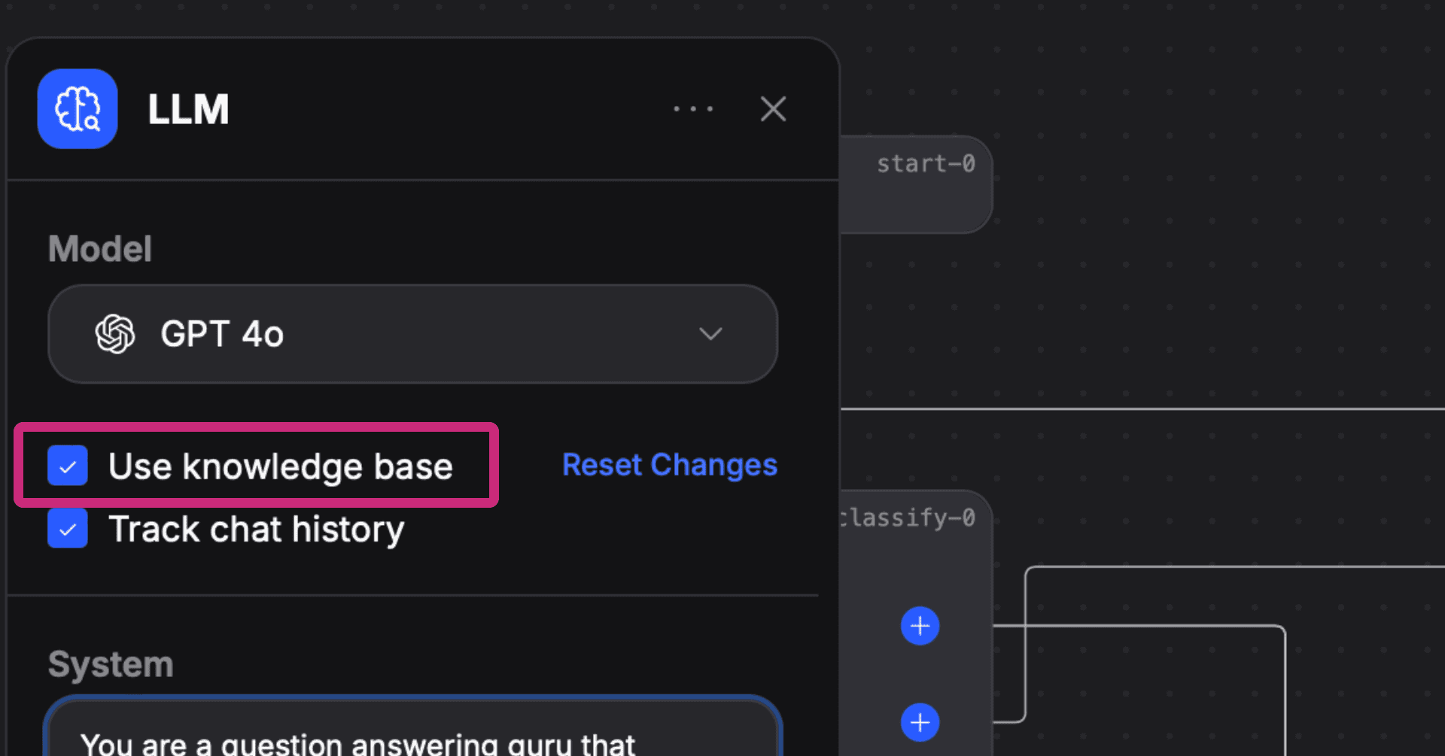Screen dimensions: 1445x756
Task: Select the start-0 node on the canvas
Action: point(926,163)
